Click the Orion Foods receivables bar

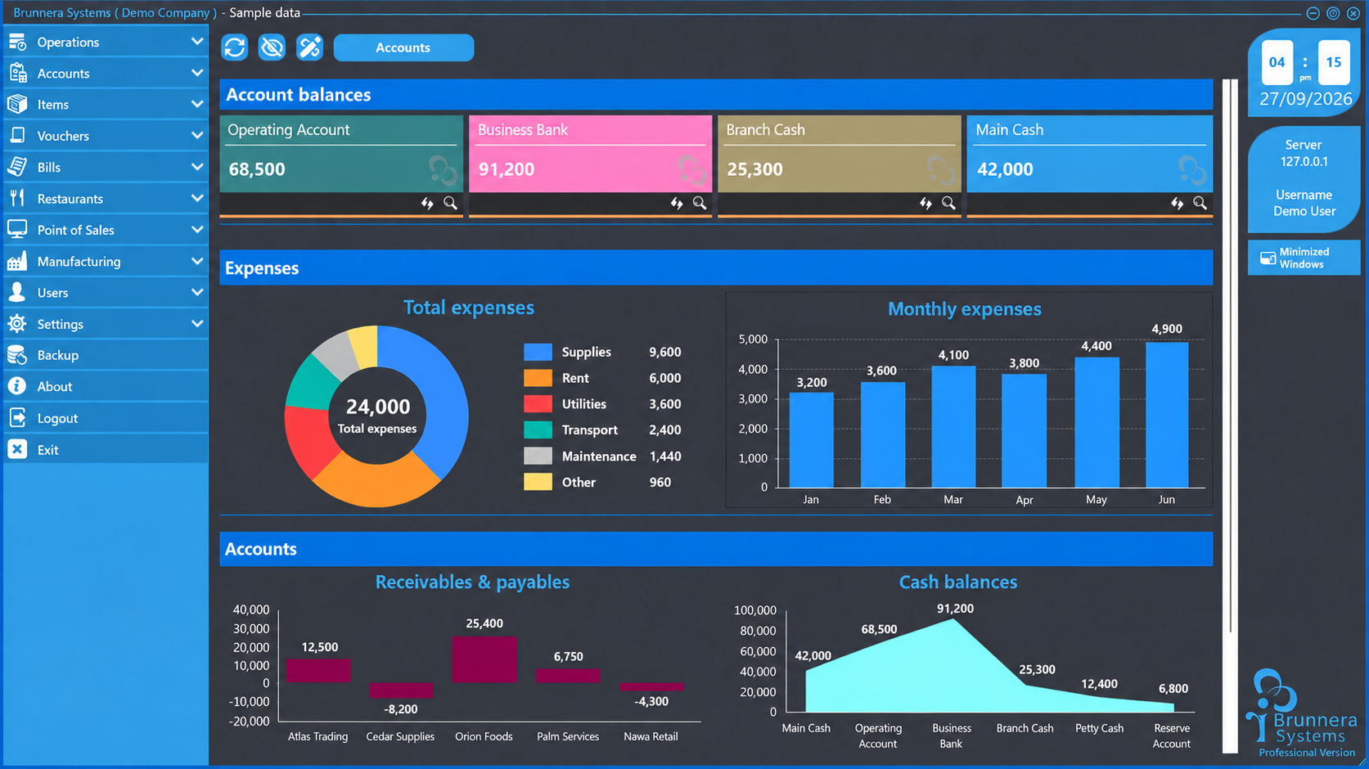[x=484, y=659]
